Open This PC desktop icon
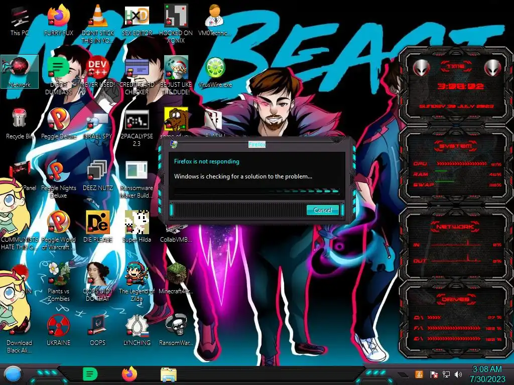 coord(20,21)
